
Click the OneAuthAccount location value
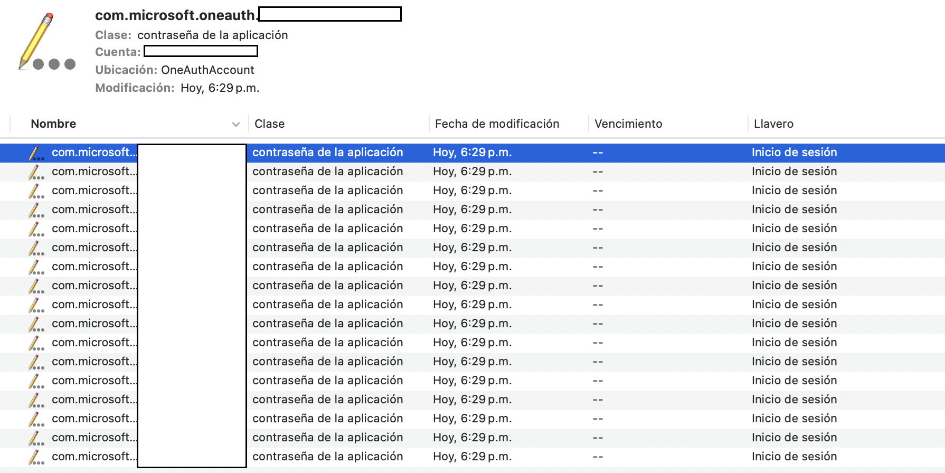coord(207,70)
